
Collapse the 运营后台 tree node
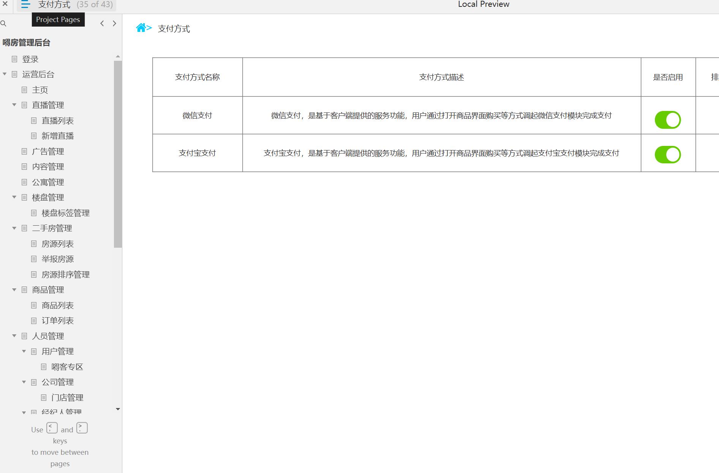[5, 74]
